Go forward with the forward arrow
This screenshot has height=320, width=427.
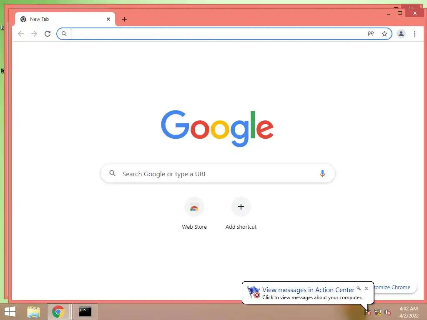(34, 34)
